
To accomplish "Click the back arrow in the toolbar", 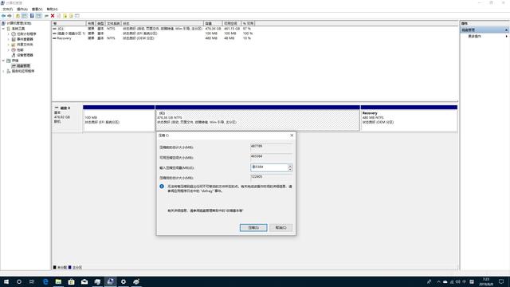I will 3,16.
